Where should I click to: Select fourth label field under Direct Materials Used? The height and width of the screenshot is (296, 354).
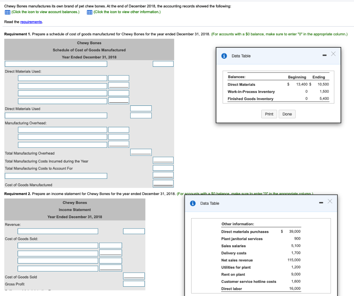click(x=63, y=101)
